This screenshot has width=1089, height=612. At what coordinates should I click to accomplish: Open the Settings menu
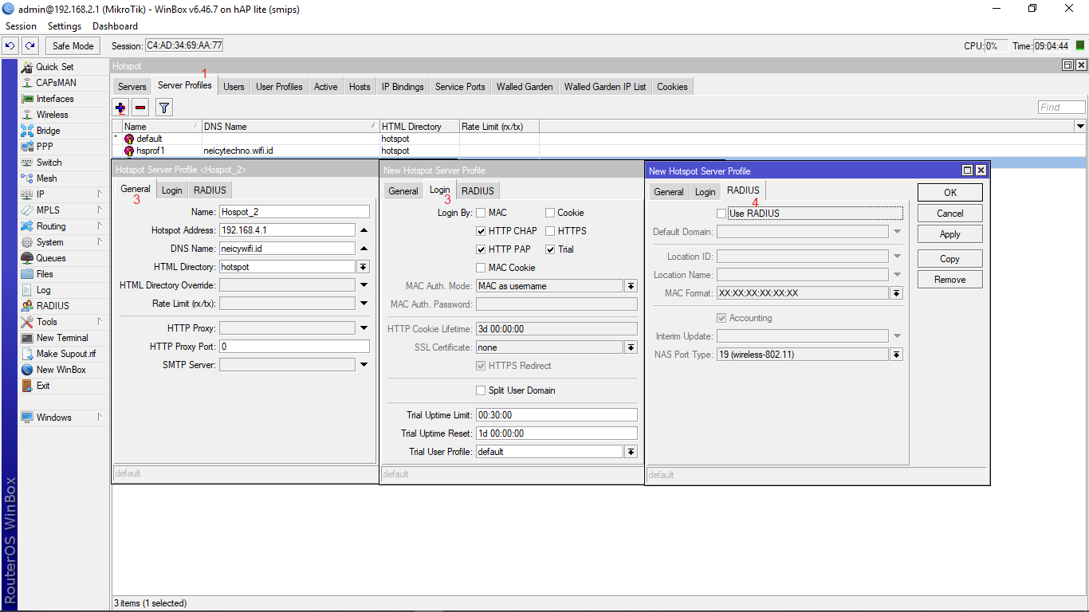pyautogui.click(x=65, y=26)
